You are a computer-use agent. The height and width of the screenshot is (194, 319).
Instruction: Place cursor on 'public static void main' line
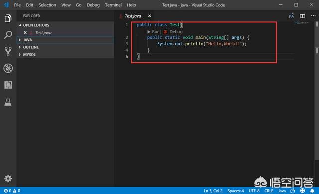tap(198, 37)
